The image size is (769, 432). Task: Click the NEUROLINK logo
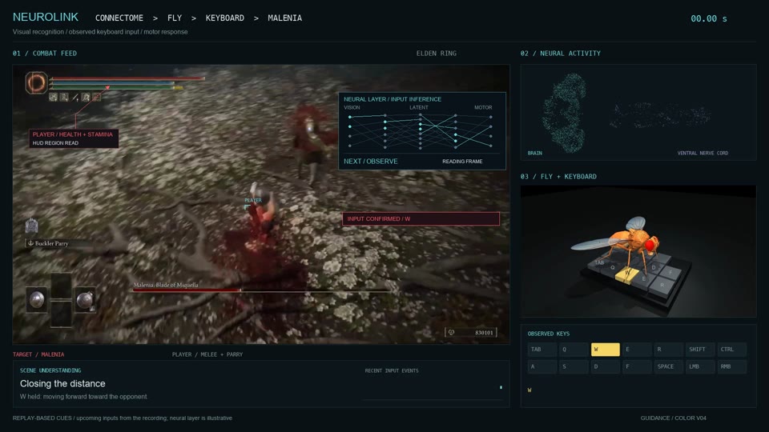(x=46, y=17)
